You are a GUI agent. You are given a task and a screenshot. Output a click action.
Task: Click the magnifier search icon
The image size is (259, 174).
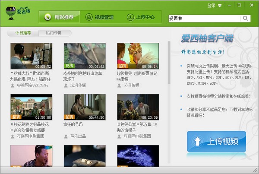click(x=246, y=18)
